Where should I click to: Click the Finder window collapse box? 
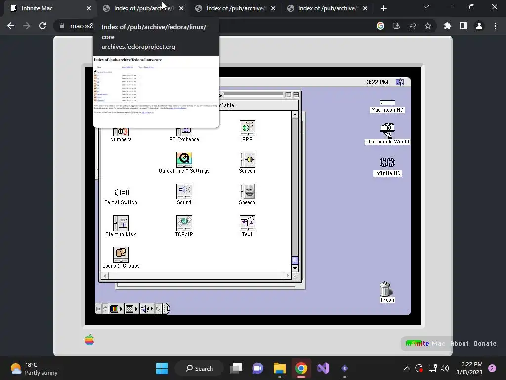pos(296,95)
